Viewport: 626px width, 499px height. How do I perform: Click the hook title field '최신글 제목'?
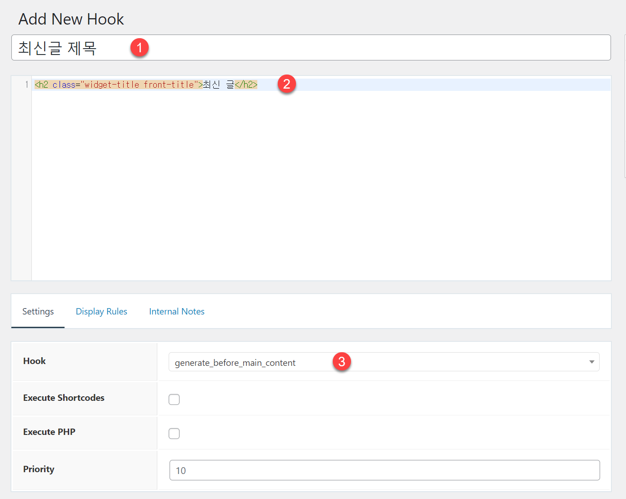click(x=311, y=48)
